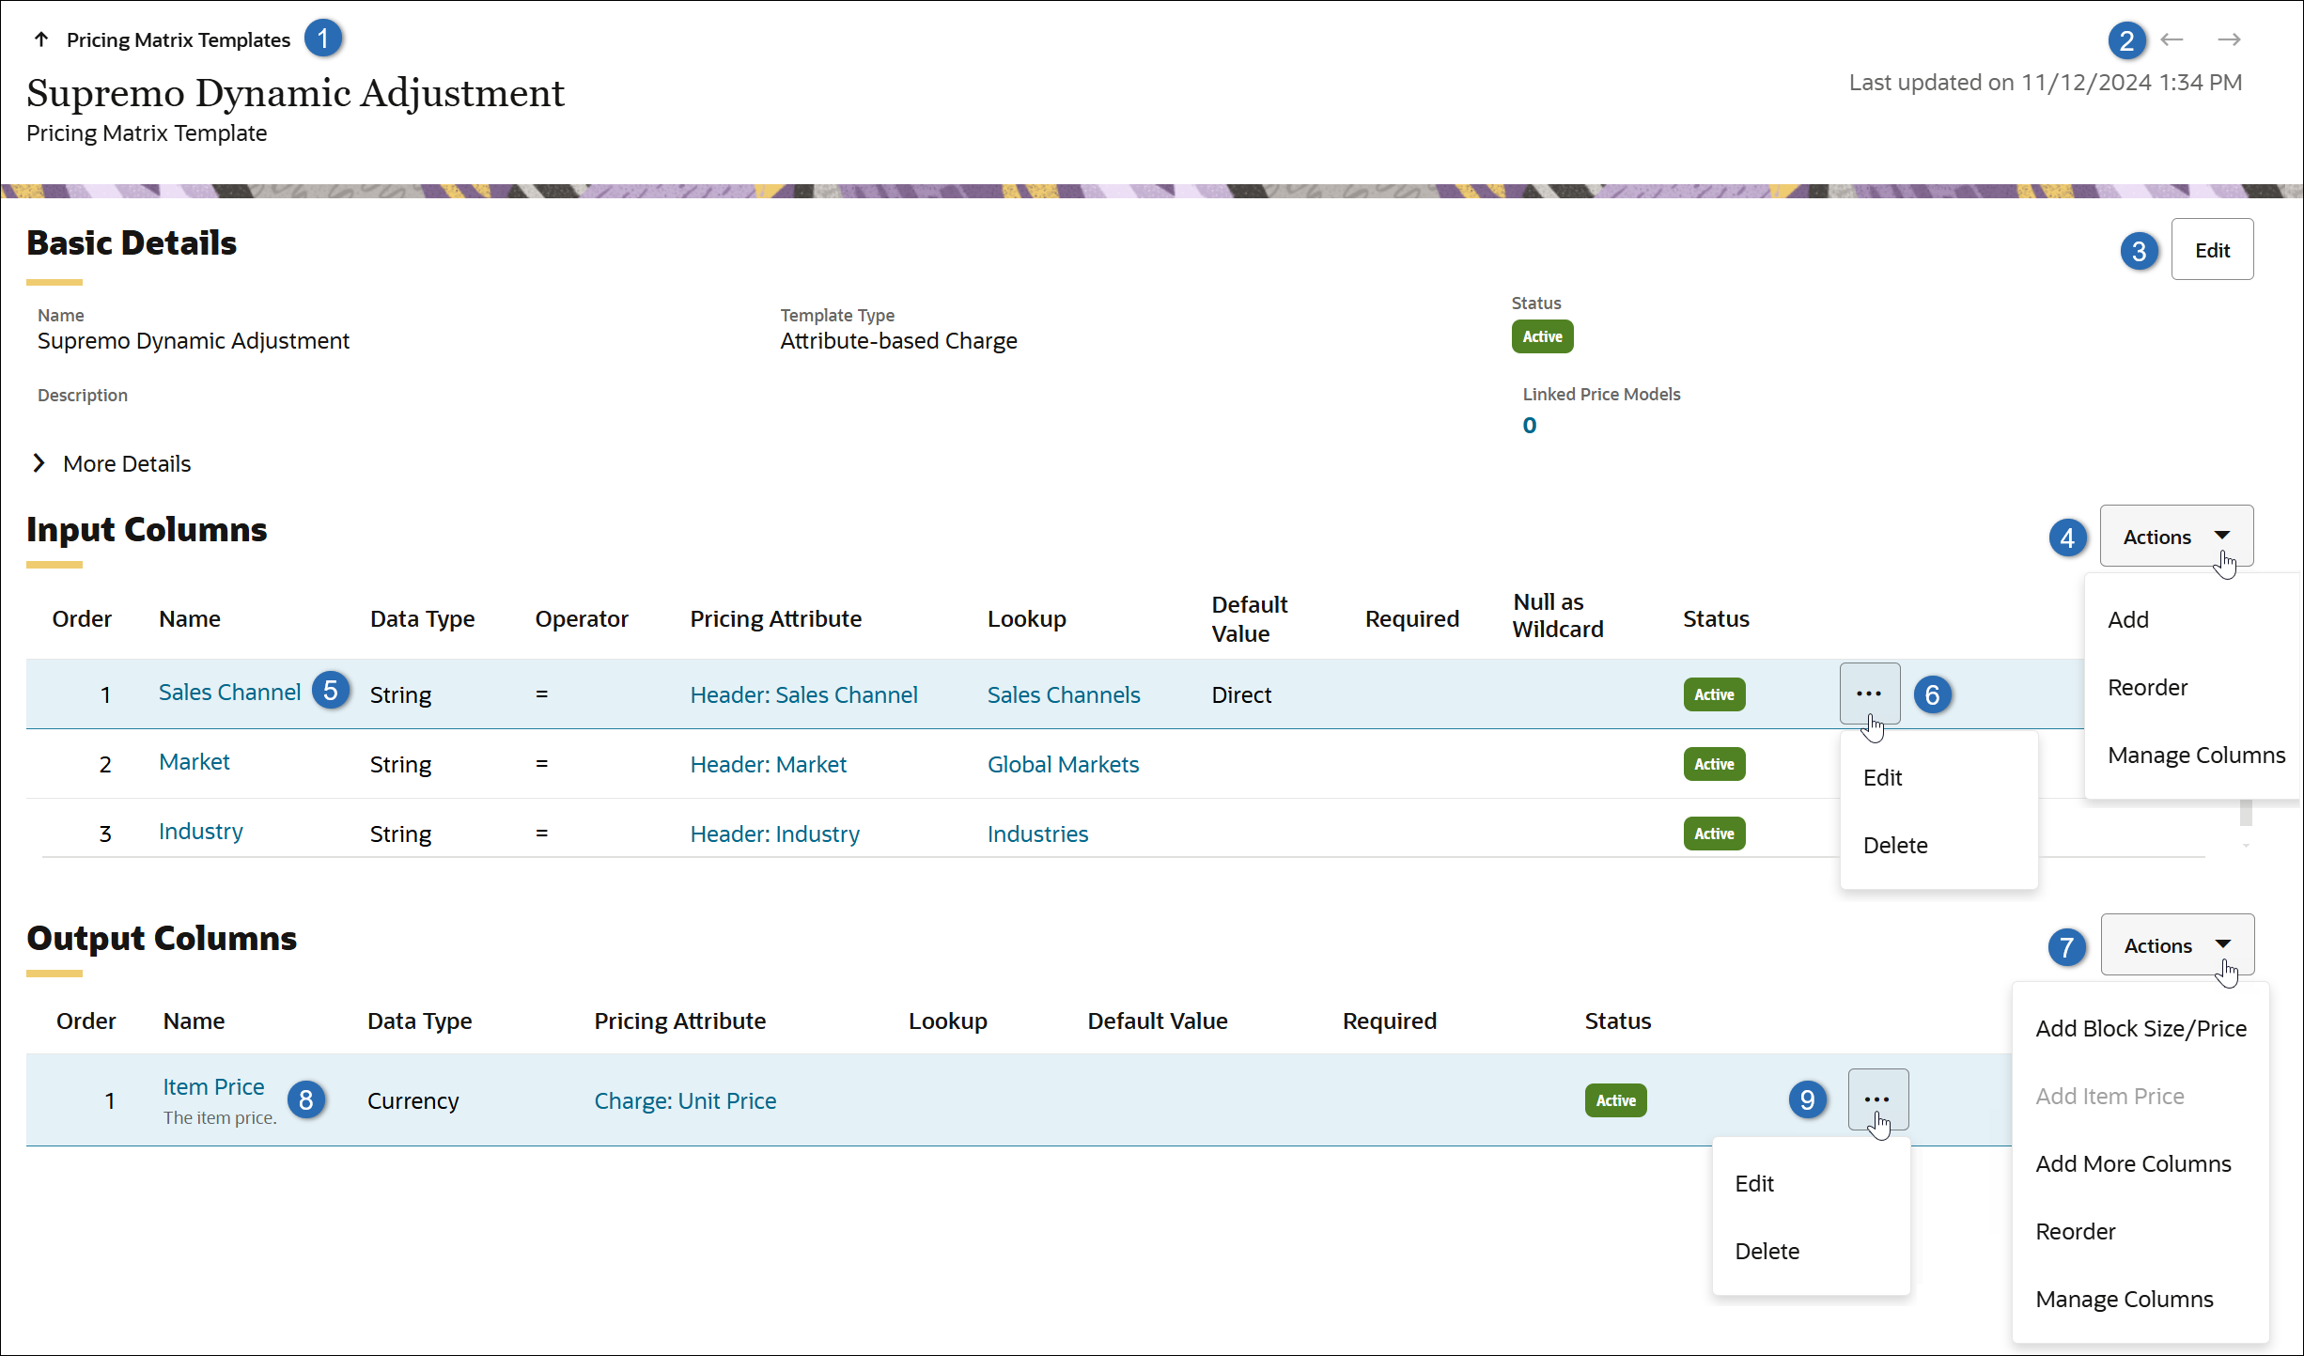Click the Edit button in Basic Details
The width and height of the screenshot is (2304, 1356).
pyautogui.click(x=2213, y=249)
